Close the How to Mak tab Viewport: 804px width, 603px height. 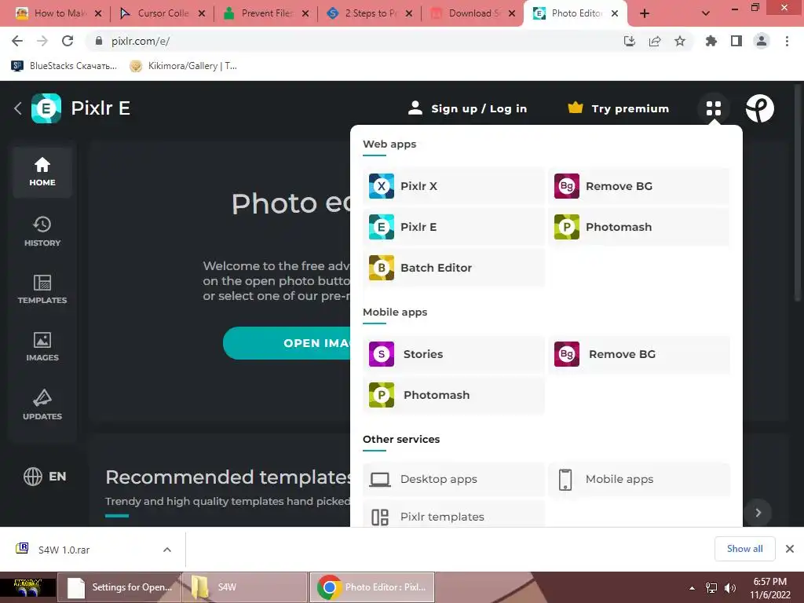click(x=98, y=13)
